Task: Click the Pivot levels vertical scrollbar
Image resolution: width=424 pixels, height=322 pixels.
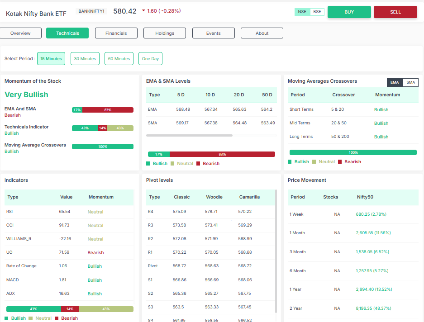Action: click(276, 251)
